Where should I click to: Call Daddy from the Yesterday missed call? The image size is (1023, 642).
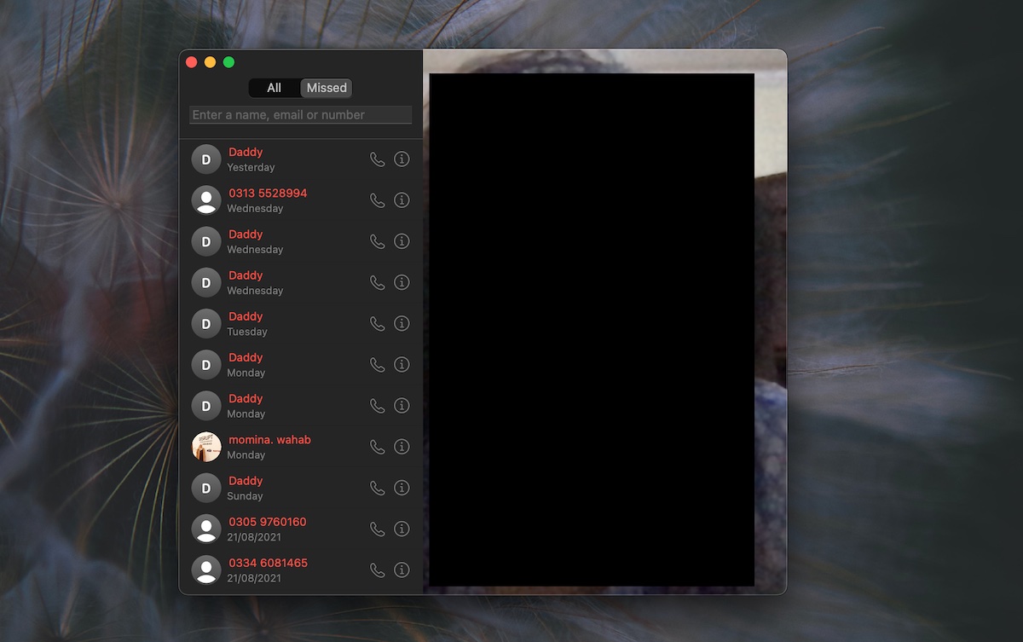click(377, 159)
